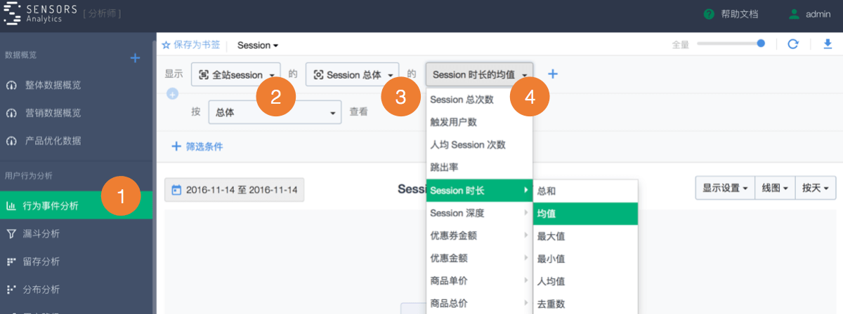
Task: Click the blue plus beside 数据概览
Action: coord(136,58)
